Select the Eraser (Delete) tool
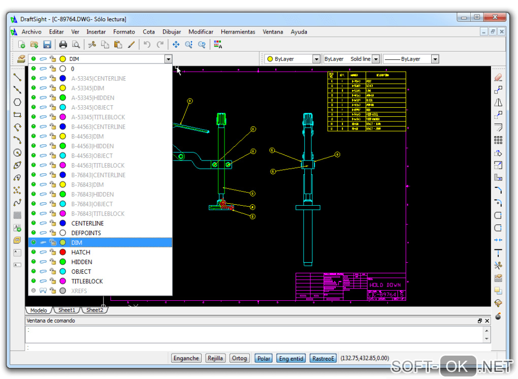The image size is (518, 379). point(498,78)
